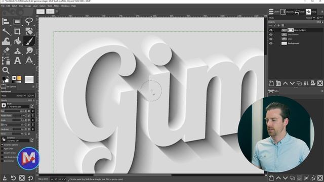Image resolution: width=324 pixels, height=182 pixels.
Task: Select the Bucket Fill tool
Action: pos(17,41)
